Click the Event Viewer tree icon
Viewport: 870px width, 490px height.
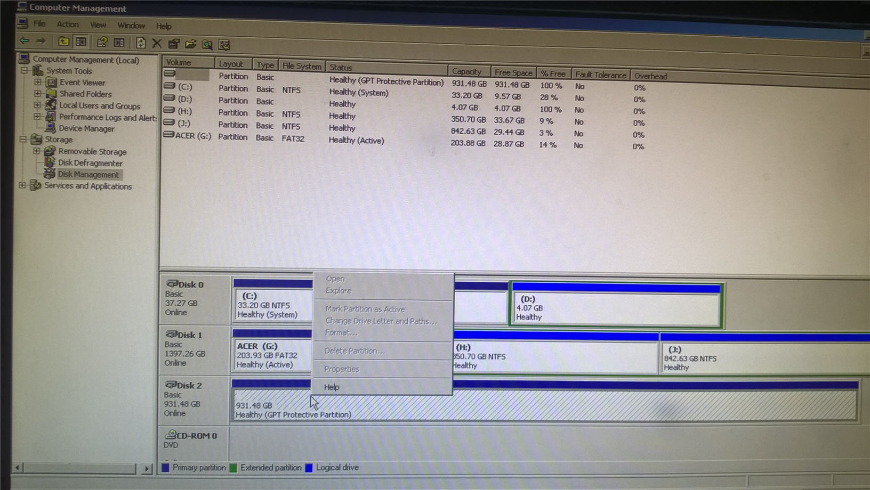[x=52, y=82]
